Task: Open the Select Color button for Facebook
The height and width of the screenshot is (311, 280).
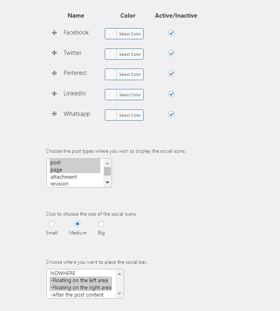Action: (x=130, y=34)
